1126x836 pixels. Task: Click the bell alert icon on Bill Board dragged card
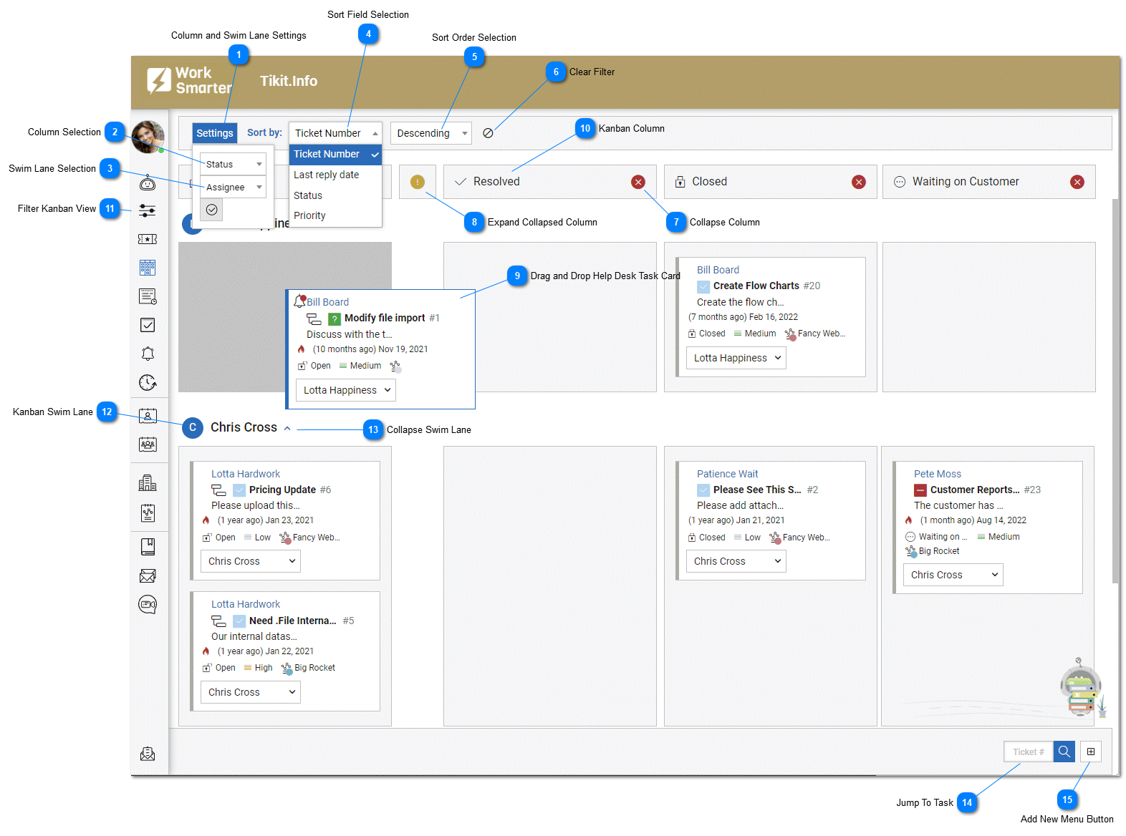[x=300, y=301]
